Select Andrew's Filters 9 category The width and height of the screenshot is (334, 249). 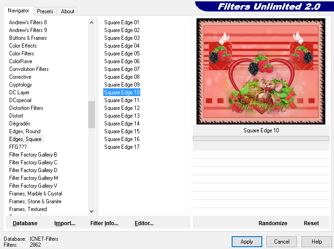point(28,30)
